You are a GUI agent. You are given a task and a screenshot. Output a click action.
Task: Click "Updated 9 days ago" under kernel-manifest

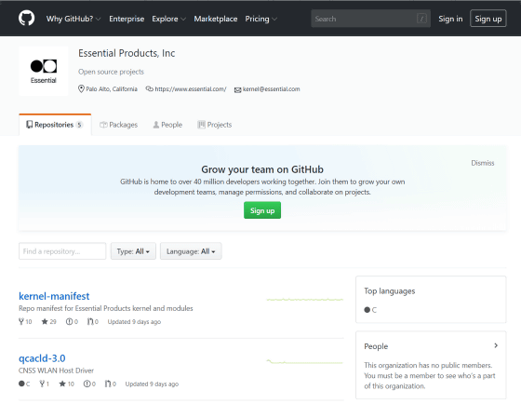click(134, 322)
